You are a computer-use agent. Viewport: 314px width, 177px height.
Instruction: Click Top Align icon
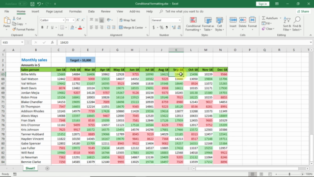pyautogui.click(x=91, y=20)
